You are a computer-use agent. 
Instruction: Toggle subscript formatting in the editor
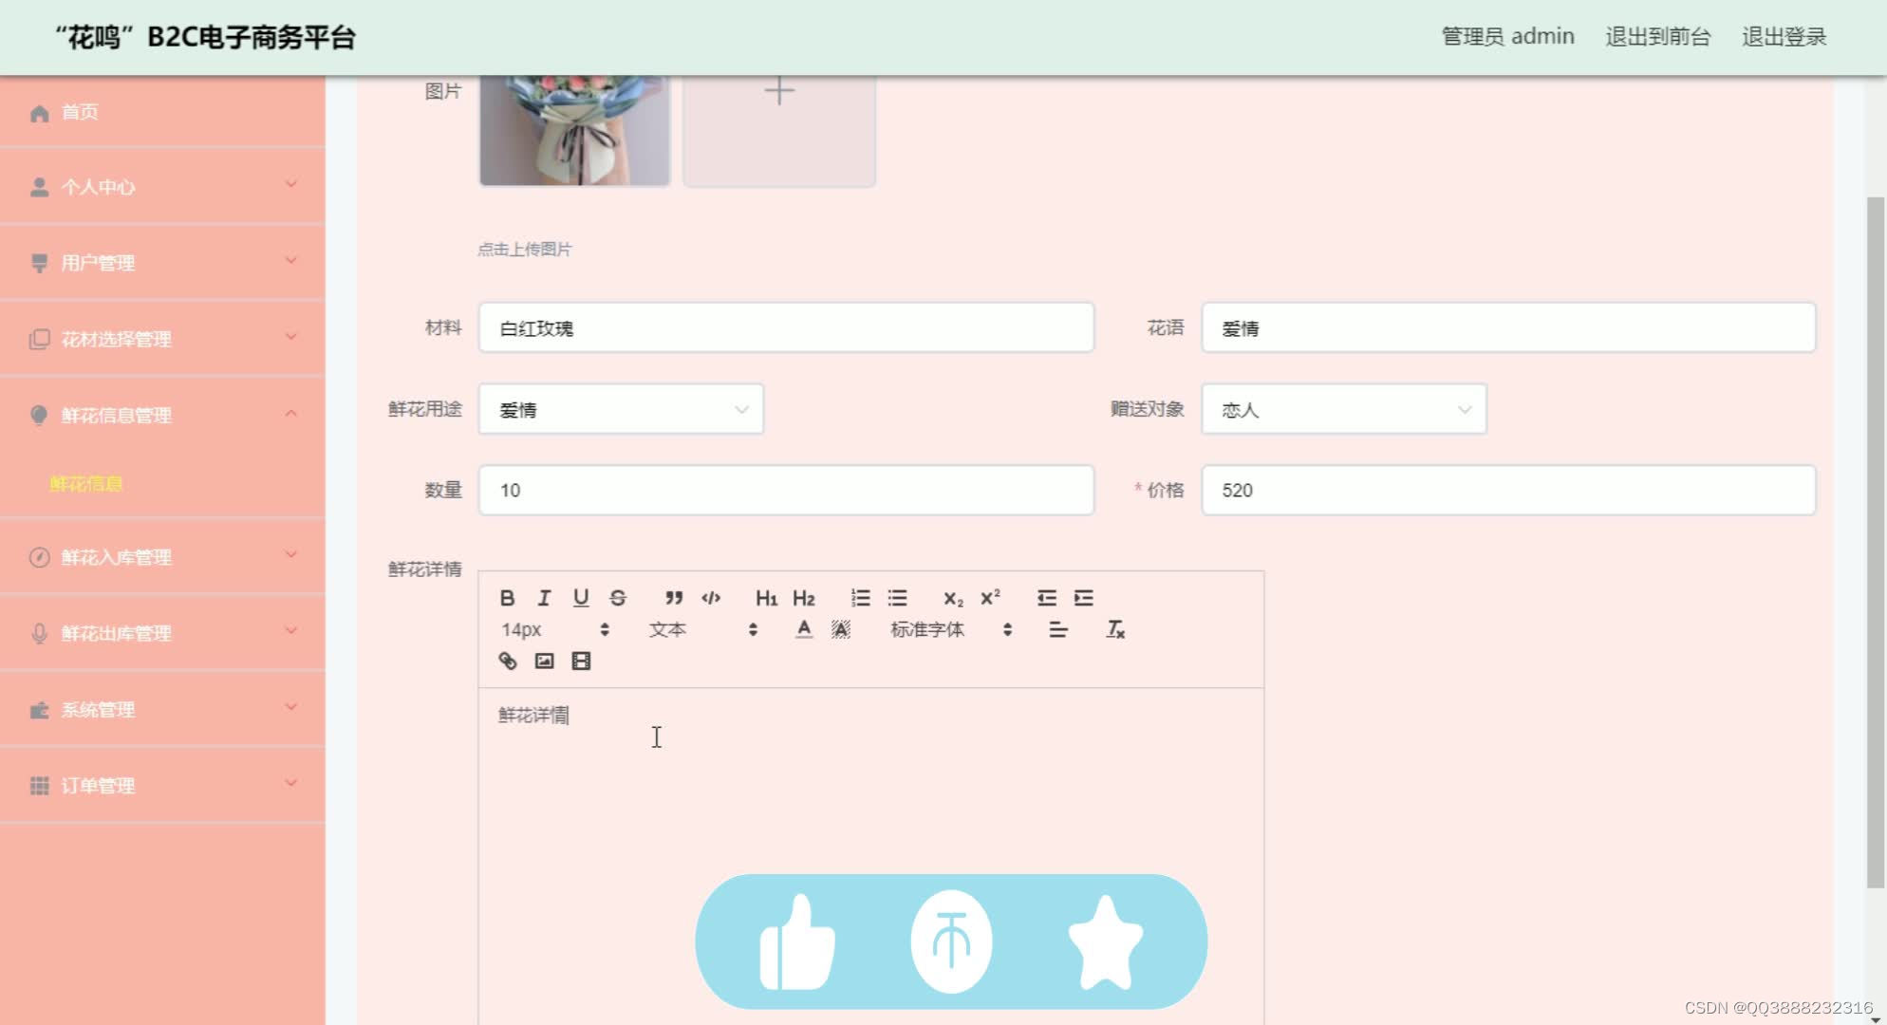click(952, 597)
